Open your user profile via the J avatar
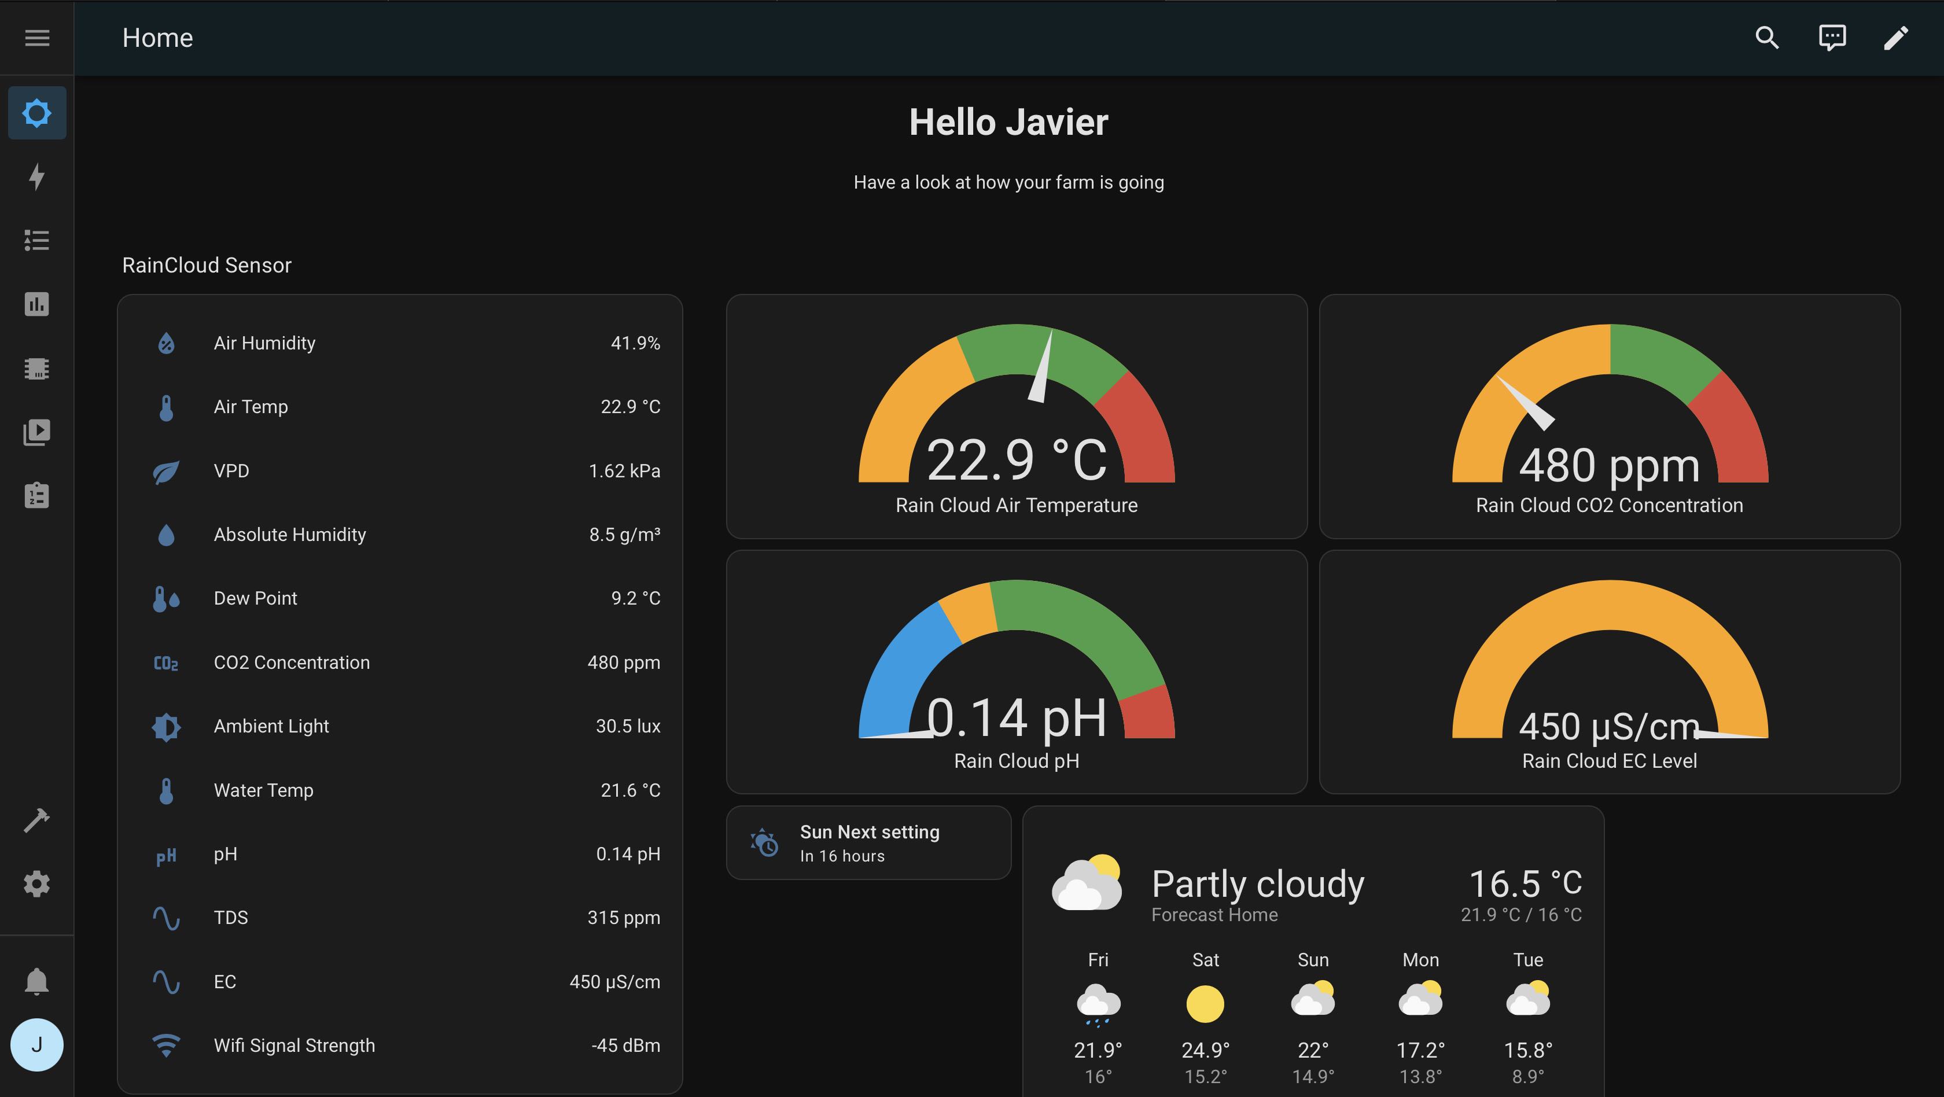Viewport: 1944px width, 1097px height. 36,1044
